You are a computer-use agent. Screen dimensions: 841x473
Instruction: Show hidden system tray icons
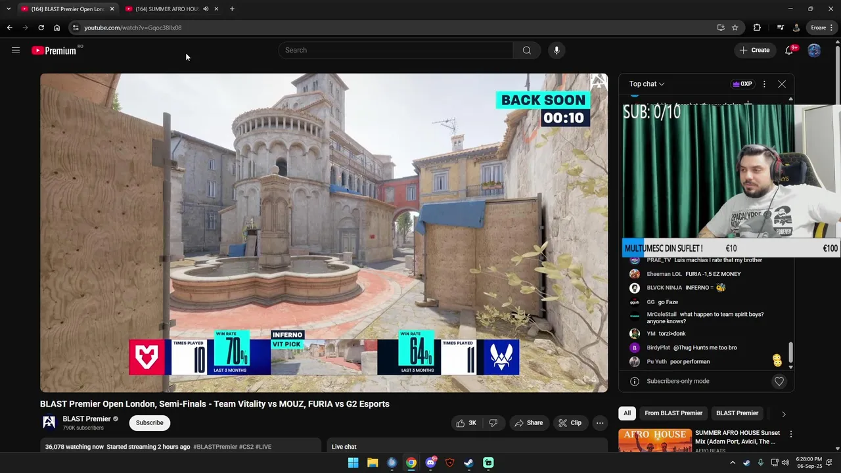(733, 462)
